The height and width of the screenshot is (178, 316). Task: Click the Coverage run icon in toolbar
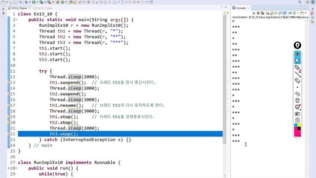click(x=41, y=2)
